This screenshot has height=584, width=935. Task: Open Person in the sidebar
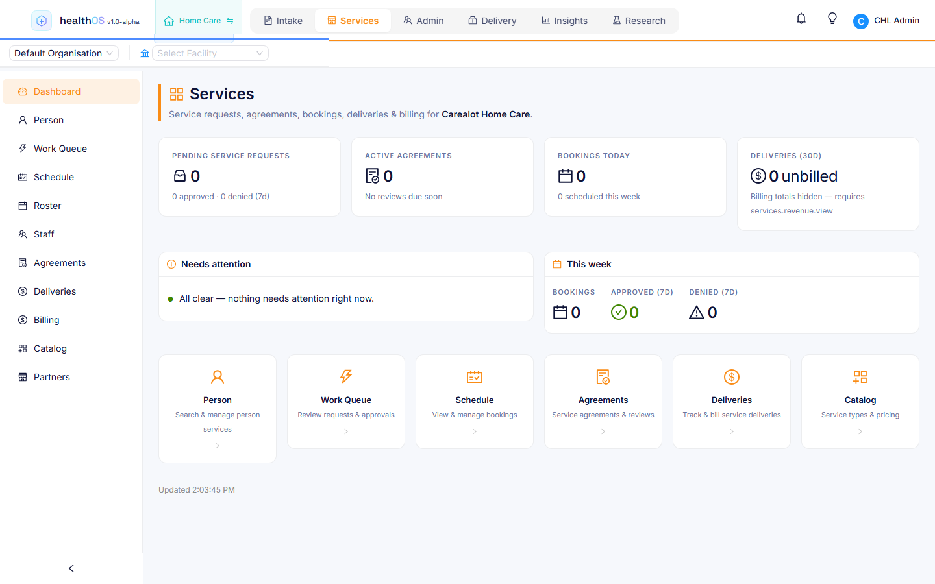(x=71, y=120)
